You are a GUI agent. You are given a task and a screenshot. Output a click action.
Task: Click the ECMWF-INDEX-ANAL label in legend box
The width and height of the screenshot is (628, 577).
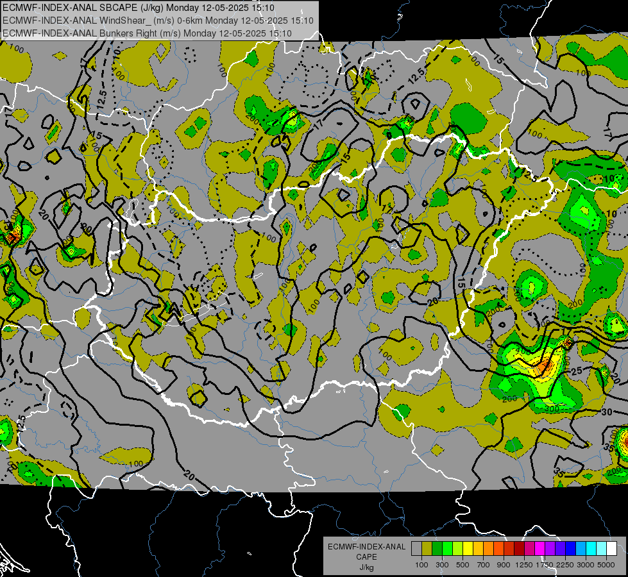[366, 547]
